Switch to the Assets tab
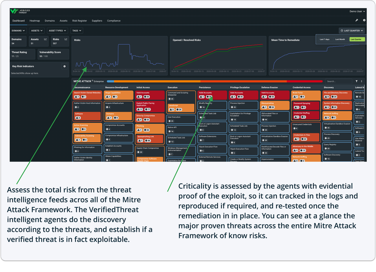Viewport: 376px width, 272px height. tap(63, 21)
